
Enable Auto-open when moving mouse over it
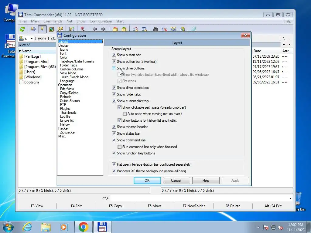(125, 114)
